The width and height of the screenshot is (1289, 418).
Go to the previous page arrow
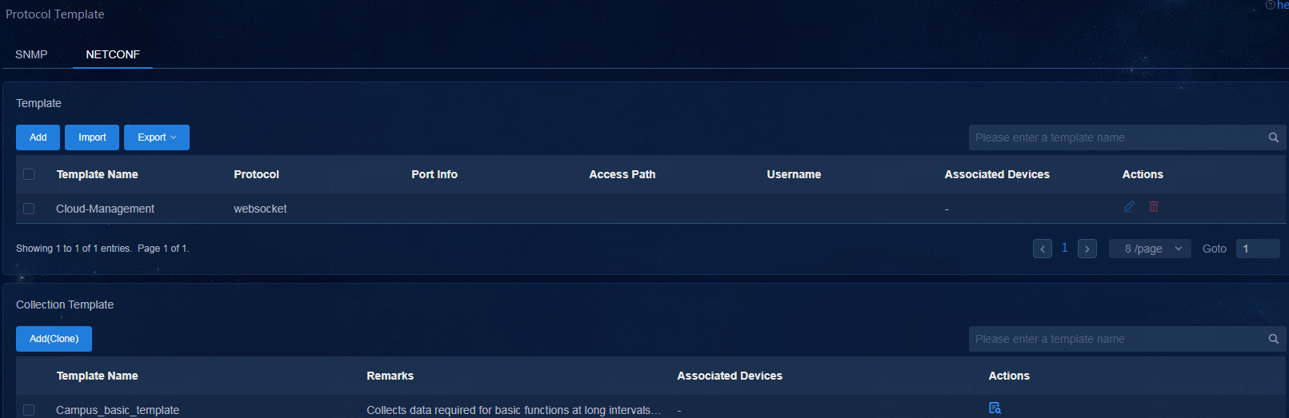click(1043, 249)
